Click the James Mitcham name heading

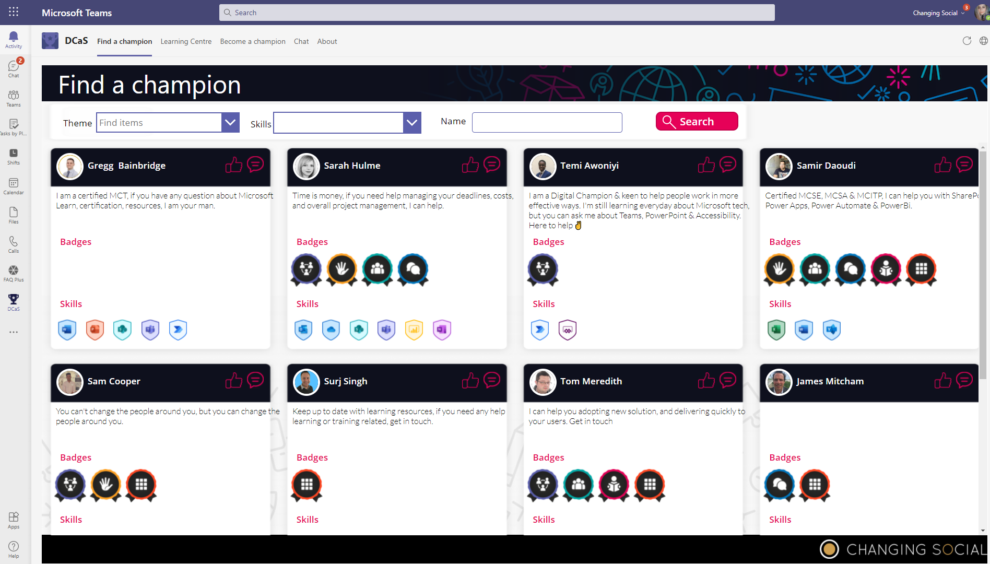click(830, 381)
